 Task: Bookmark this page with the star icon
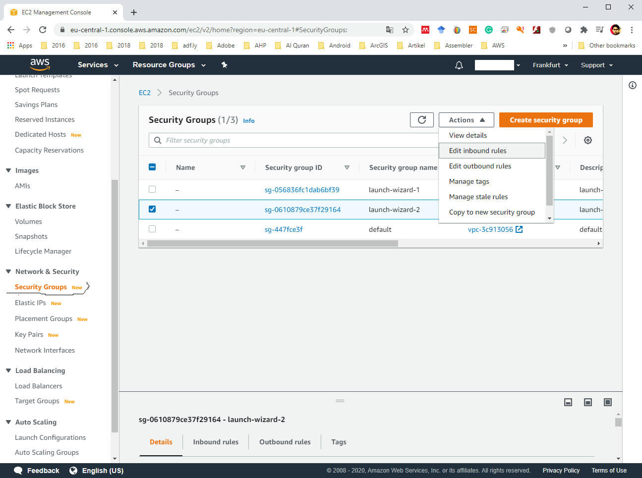pyautogui.click(x=406, y=30)
